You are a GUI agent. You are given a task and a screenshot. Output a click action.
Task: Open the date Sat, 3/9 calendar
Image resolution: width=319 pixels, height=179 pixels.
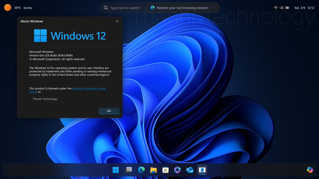300,8
